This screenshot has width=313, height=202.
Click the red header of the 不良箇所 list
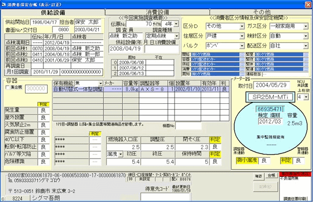[295, 174]
